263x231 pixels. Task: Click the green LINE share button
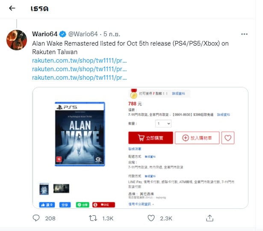[x=83, y=205]
